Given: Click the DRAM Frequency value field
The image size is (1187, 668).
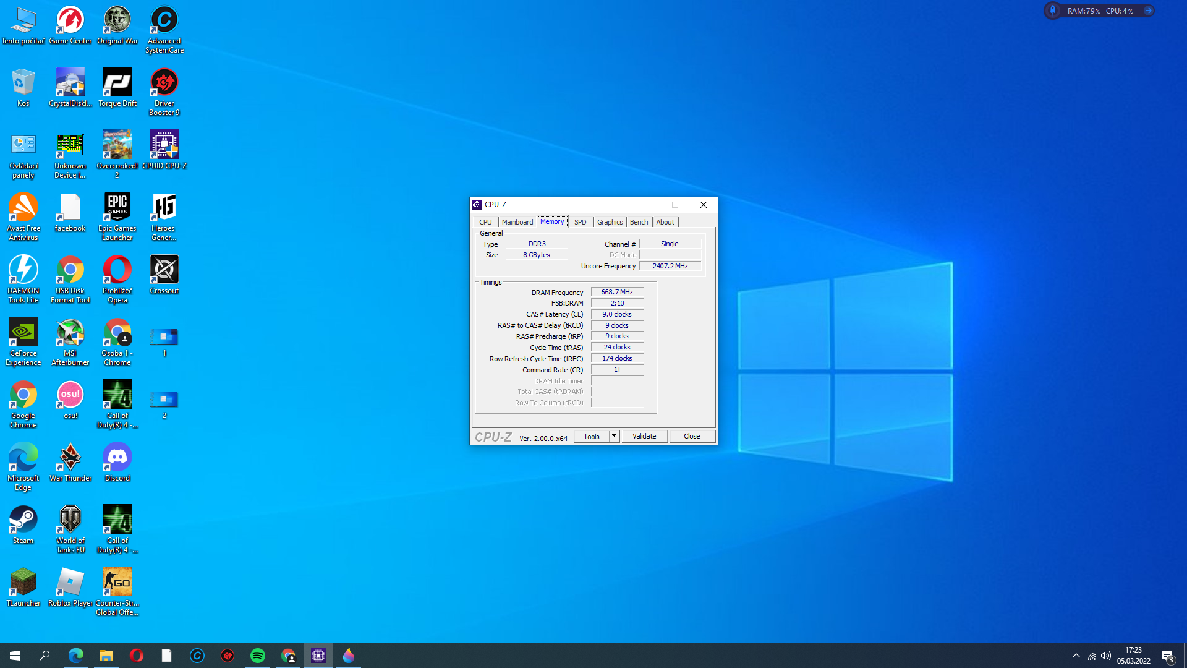Looking at the screenshot, I should click(x=616, y=292).
